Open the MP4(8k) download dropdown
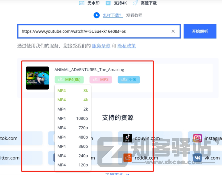222x175 pixels. pos(69,79)
